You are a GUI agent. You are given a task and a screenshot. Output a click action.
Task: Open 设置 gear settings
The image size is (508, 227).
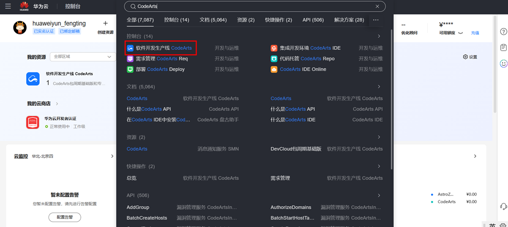click(x=470, y=57)
